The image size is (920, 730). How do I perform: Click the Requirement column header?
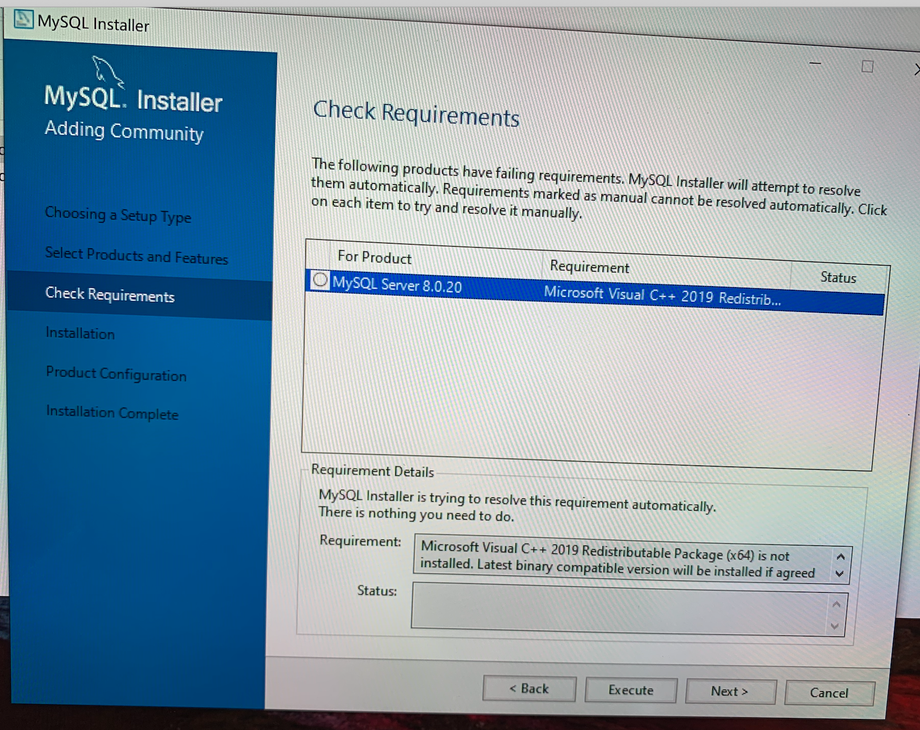(589, 267)
